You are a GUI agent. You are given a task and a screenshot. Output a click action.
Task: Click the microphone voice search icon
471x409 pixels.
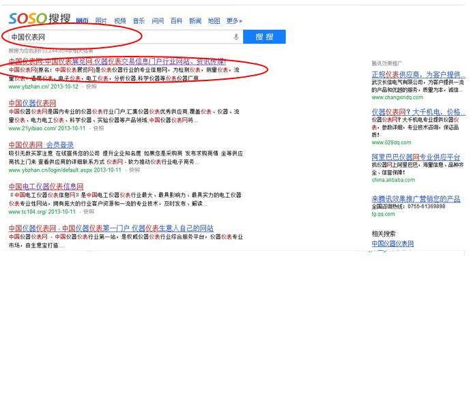point(237,37)
